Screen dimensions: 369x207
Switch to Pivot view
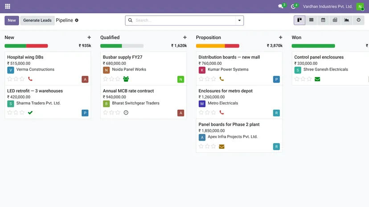tap(335, 20)
